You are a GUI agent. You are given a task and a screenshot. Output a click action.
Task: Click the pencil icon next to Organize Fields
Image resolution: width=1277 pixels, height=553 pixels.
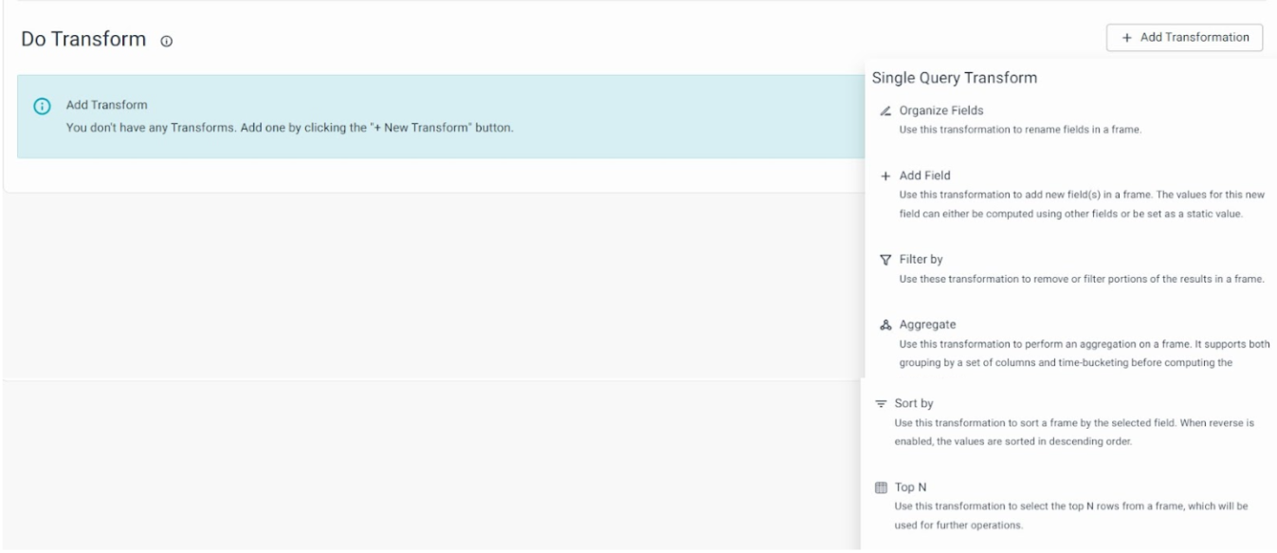pos(885,111)
